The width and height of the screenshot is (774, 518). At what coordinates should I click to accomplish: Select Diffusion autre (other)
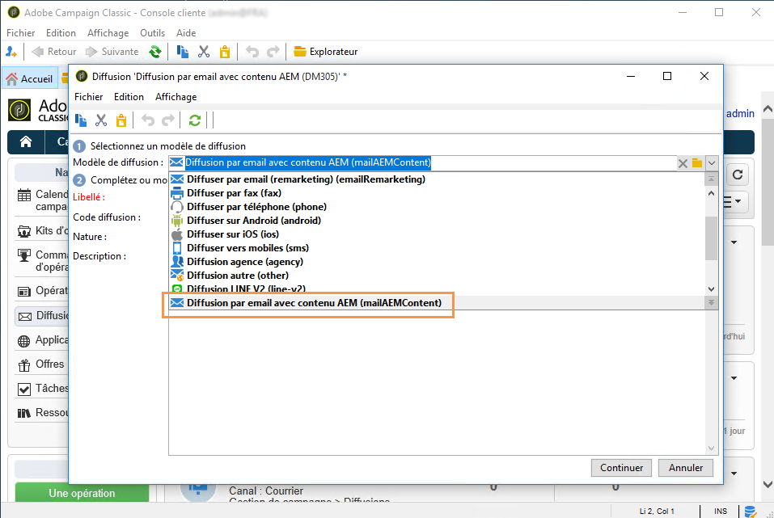click(x=238, y=276)
